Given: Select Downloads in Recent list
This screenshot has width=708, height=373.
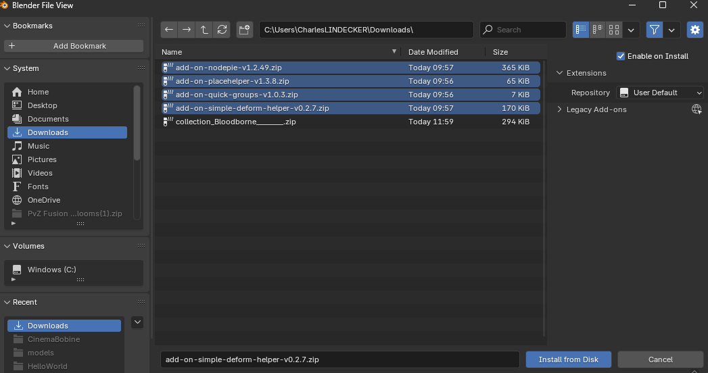Looking at the screenshot, I should (x=64, y=326).
